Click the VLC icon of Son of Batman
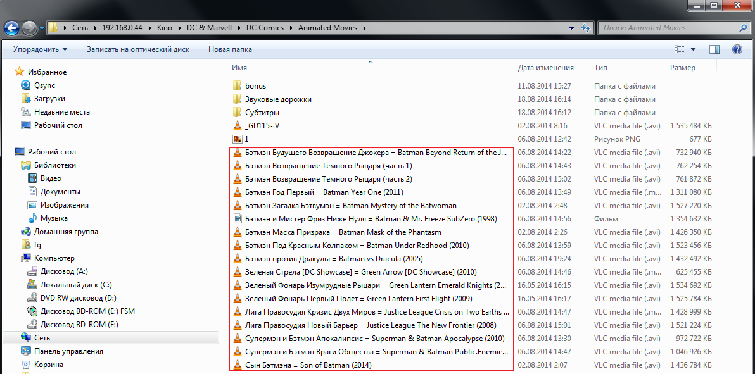Image resolution: width=755 pixels, height=374 pixels. [x=237, y=365]
